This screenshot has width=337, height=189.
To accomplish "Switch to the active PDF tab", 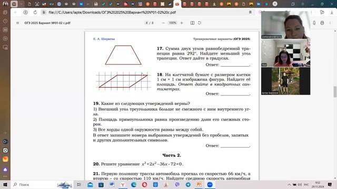I will point(177,4).
